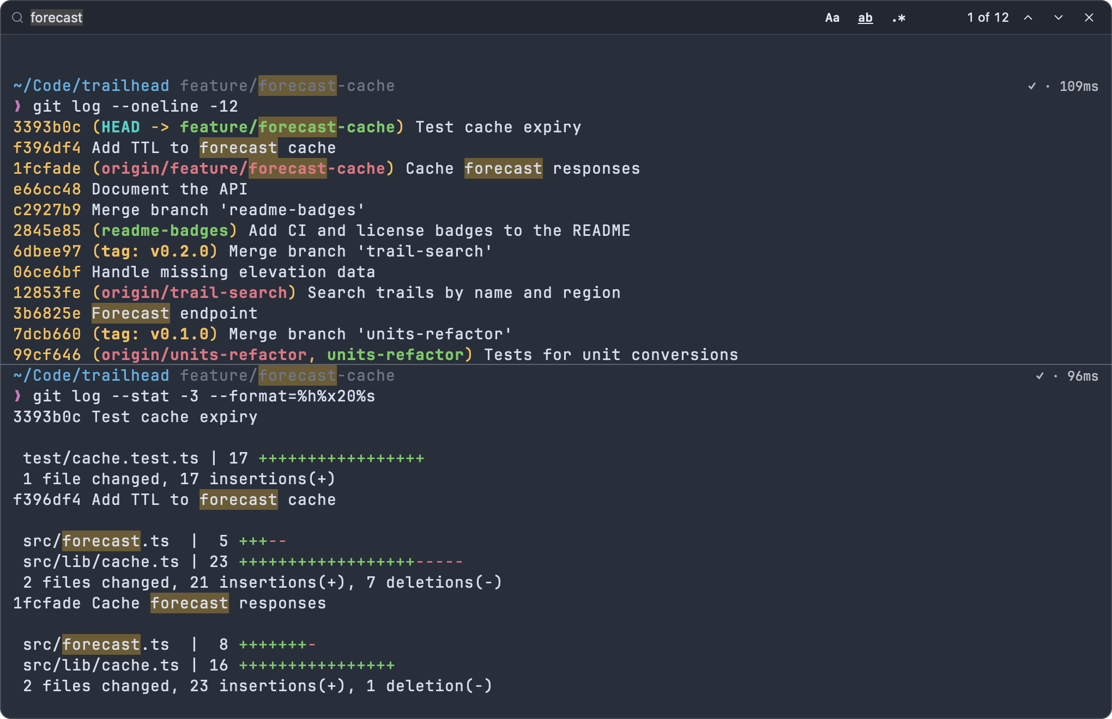Go to previous search match arrow
Image resolution: width=1112 pixels, height=719 pixels.
click(1028, 17)
